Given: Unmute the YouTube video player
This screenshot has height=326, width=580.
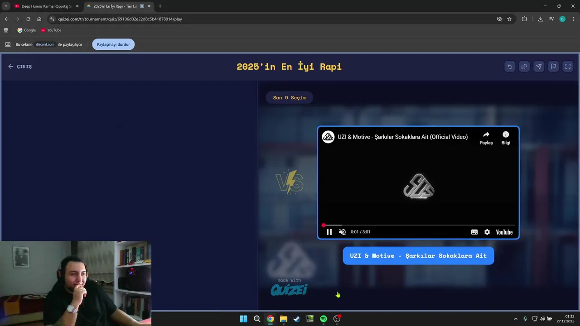Looking at the screenshot, I should tap(343, 232).
